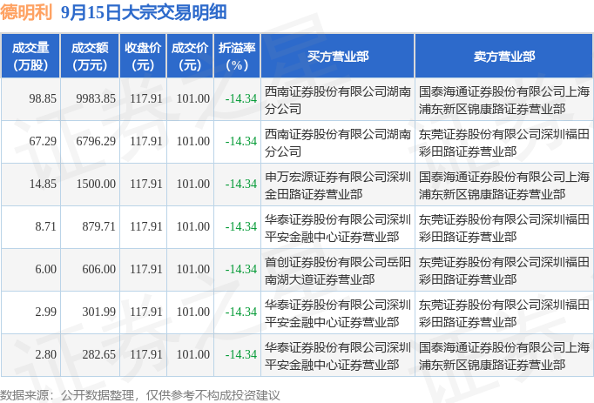Click the data source note 数据来源
This screenshot has height=403, width=594.
140,395
